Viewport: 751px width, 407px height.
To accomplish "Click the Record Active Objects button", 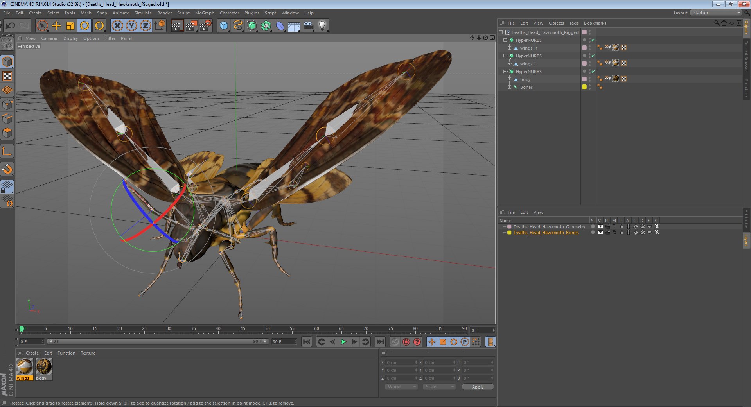I will 395,342.
